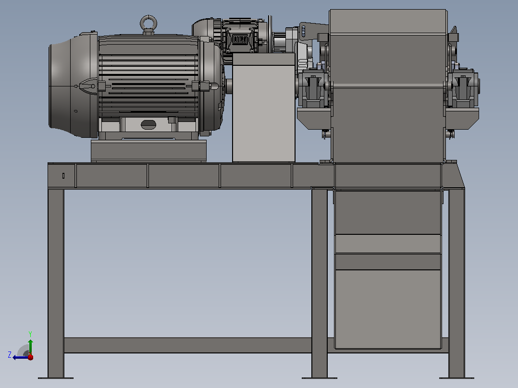Select the hopper top cover of the mill housing
This screenshot has width=518, height=388.
(388, 22)
